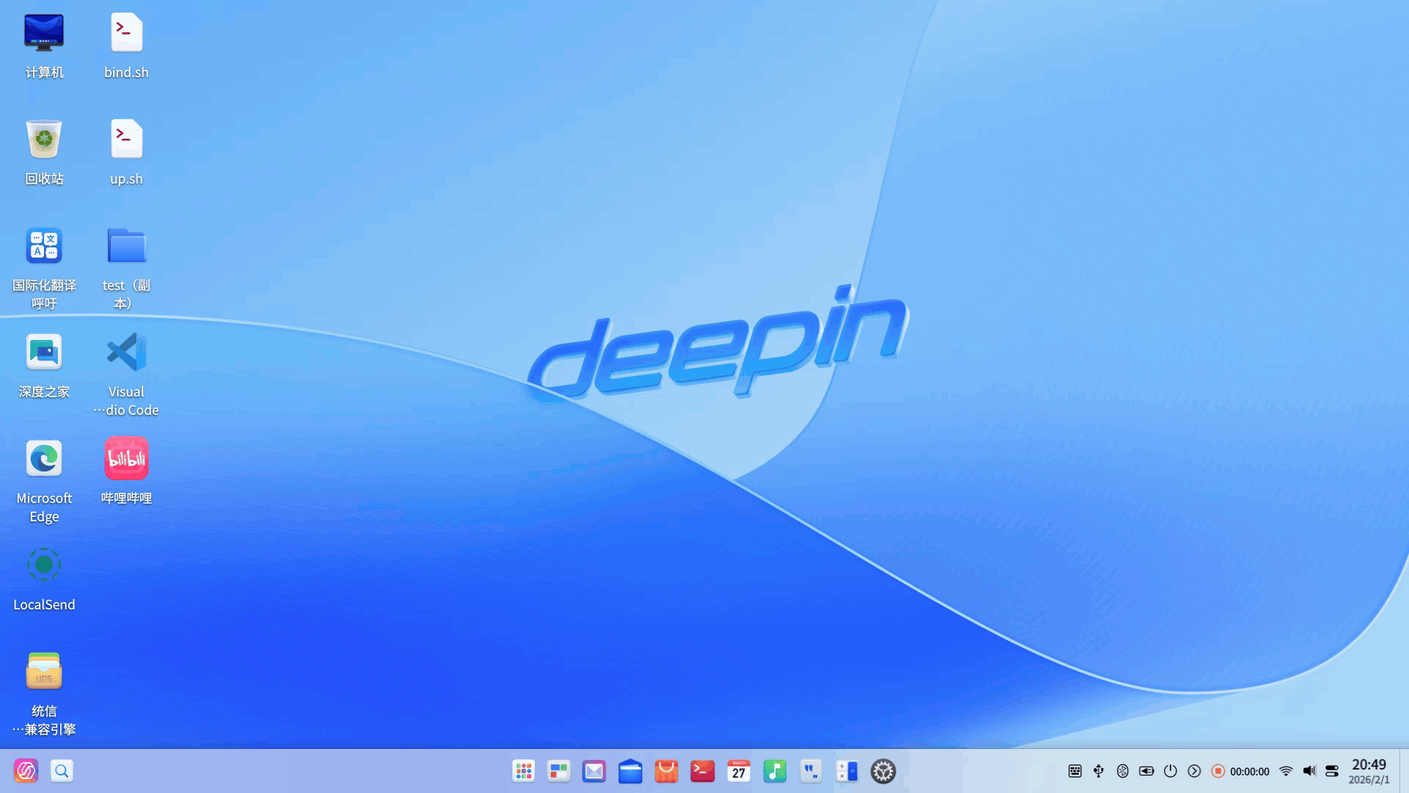Open the File Manager dock icon
Viewport: 1409px width, 793px height.
[630, 771]
